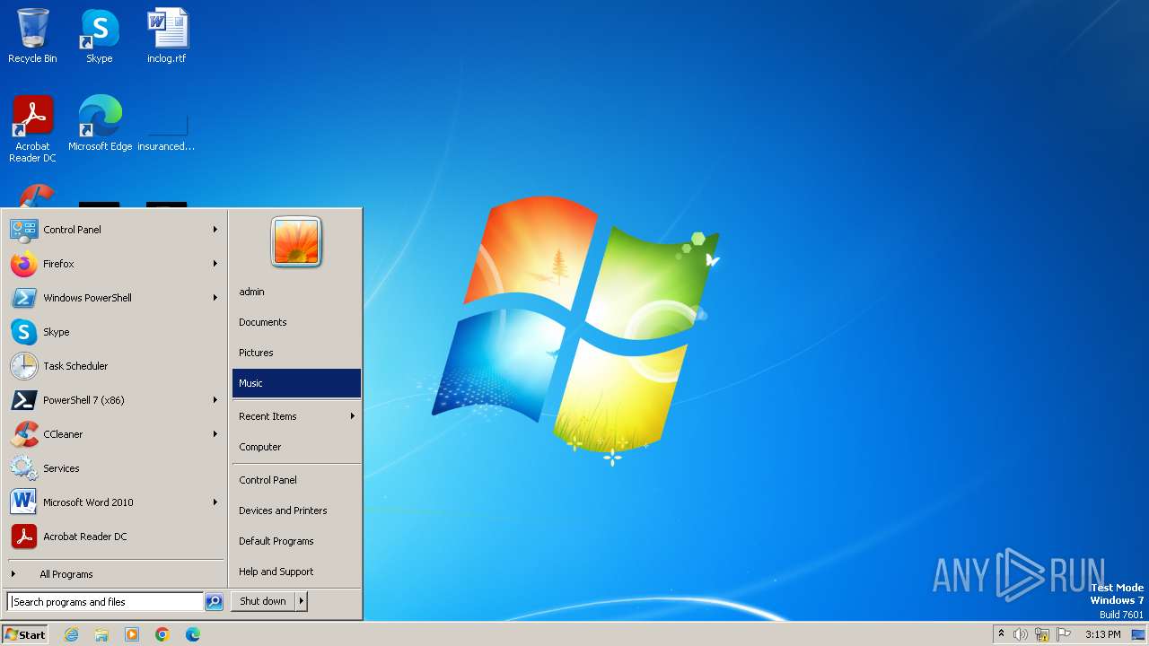Open Task Scheduler from the Start menu

[114, 366]
